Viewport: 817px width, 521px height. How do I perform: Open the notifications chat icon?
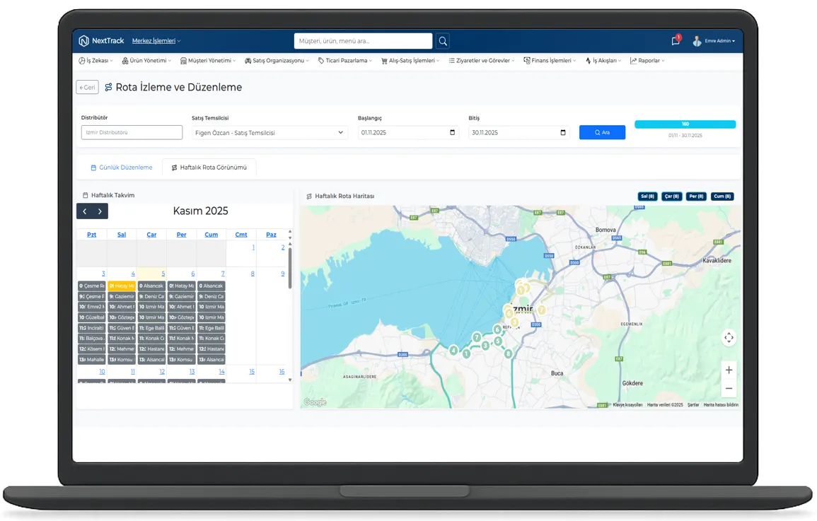676,41
